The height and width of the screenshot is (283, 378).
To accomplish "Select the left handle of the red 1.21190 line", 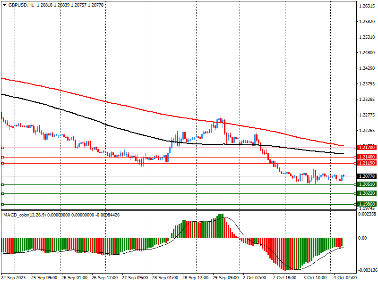I will 2,163.
